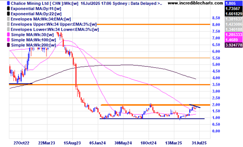243x147 pixels.
Task: Click the Envelopes Lower grey legend swatch
Action: [x=8, y=29]
